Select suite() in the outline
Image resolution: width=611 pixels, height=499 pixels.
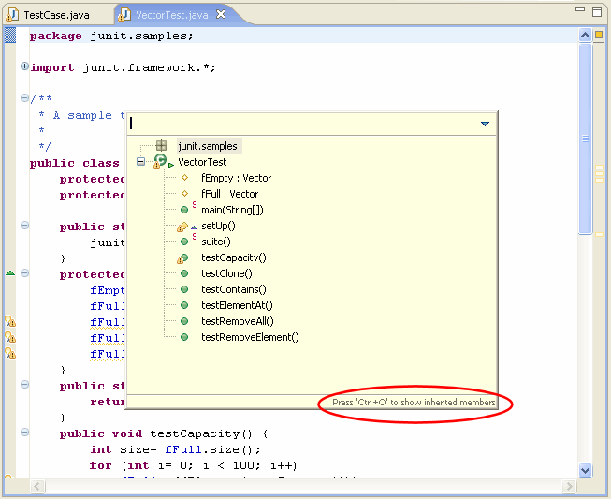(216, 242)
